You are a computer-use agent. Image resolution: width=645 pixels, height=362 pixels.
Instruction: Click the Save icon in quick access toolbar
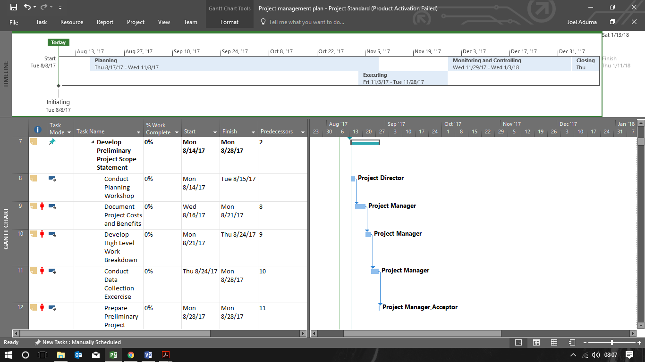(14, 7)
